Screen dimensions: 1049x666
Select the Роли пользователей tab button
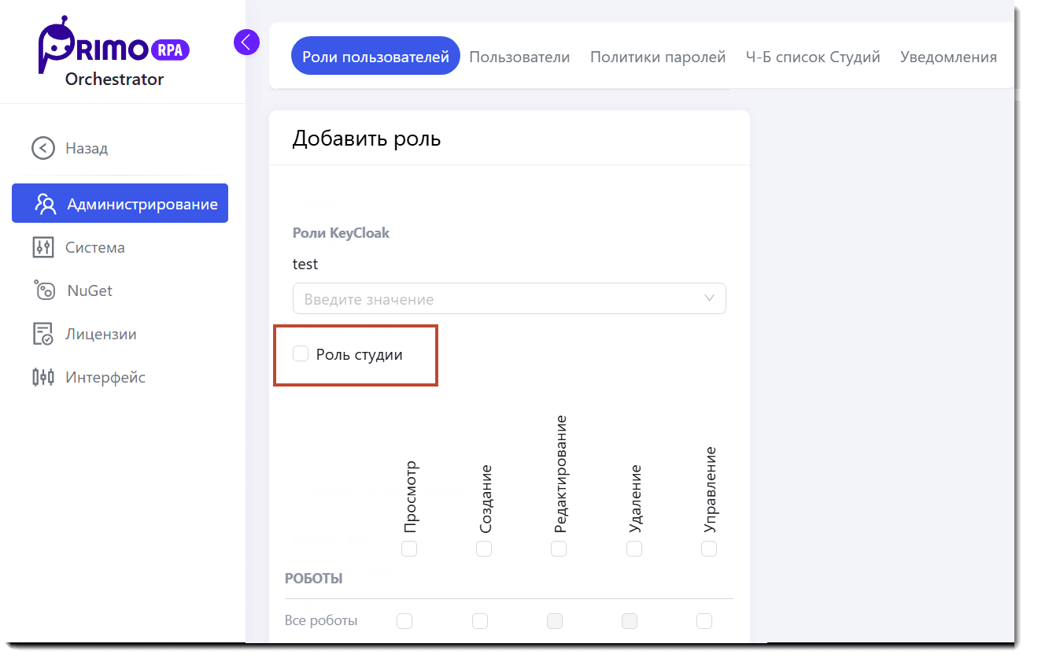click(x=375, y=57)
